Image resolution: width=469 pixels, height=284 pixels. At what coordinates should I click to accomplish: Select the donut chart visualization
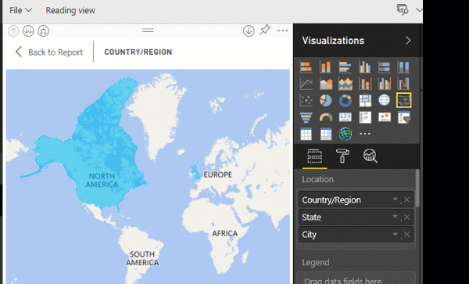pyautogui.click(x=345, y=100)
